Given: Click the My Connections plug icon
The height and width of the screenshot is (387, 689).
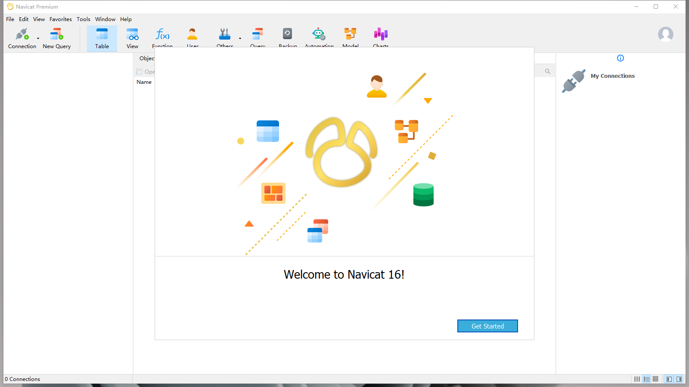Looking at the screenshot, I should pyautogui.click(x=574, y=81).
